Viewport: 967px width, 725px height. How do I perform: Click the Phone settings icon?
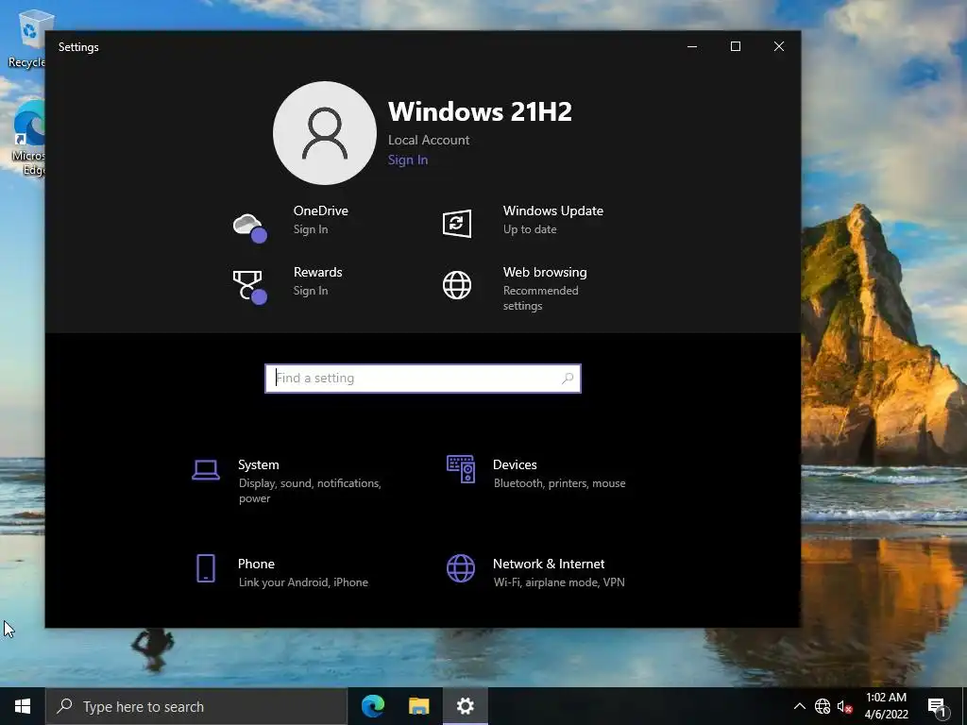click(x=205, y=567)
